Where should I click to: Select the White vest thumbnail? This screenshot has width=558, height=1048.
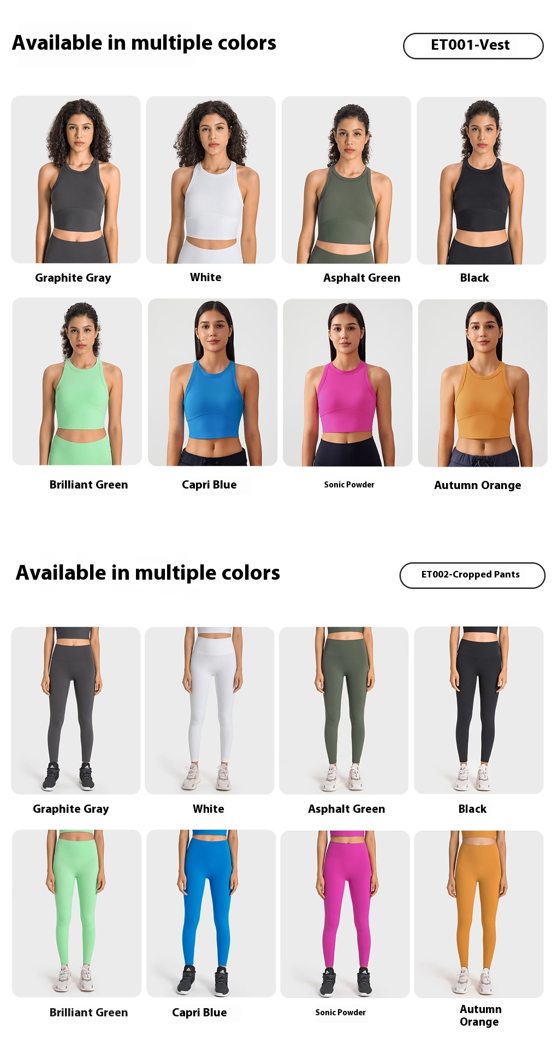click(x=211, y=180)
